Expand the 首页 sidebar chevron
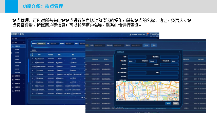 point(24,43)
